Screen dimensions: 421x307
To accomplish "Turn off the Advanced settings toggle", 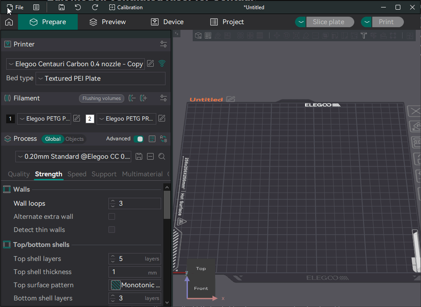I will point(139,139).
